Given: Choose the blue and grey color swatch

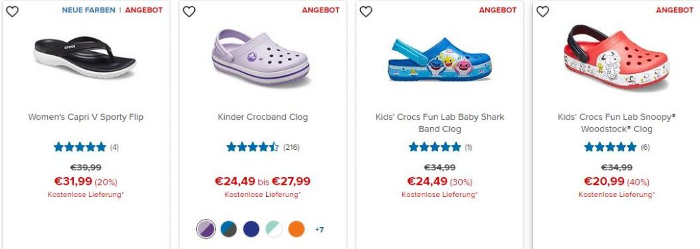Looking at the screenshot, I should click(228, 229).
